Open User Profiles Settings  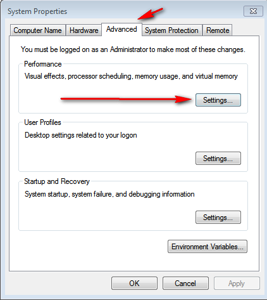tap(218, 158)
